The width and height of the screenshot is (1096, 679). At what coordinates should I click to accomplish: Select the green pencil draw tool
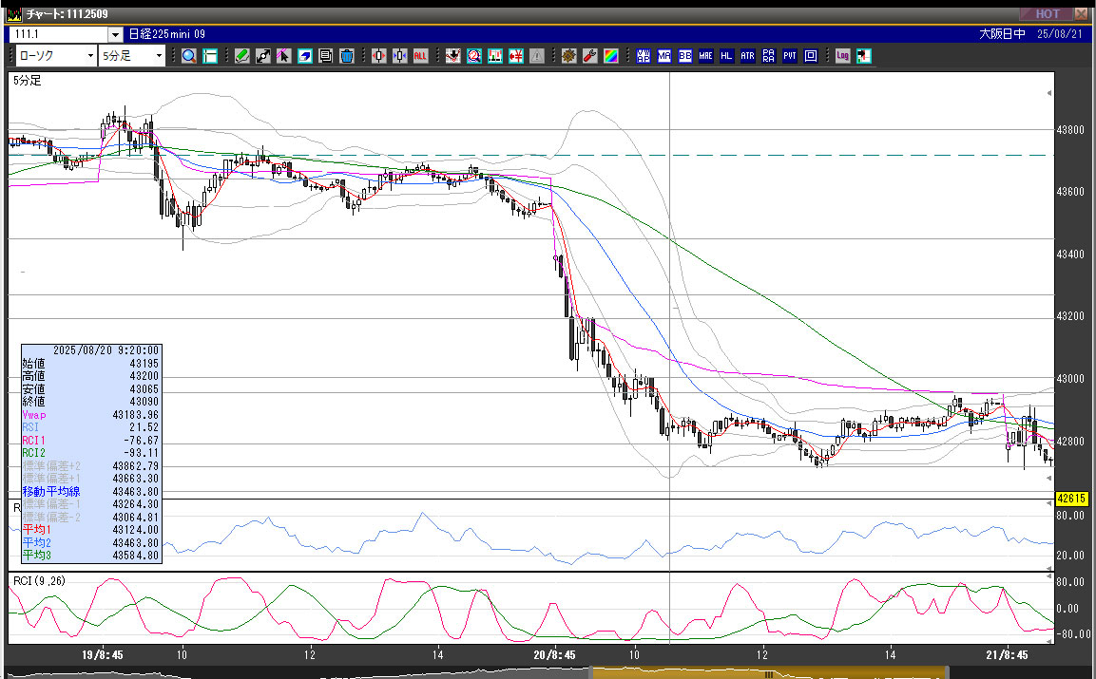[241, 56]
